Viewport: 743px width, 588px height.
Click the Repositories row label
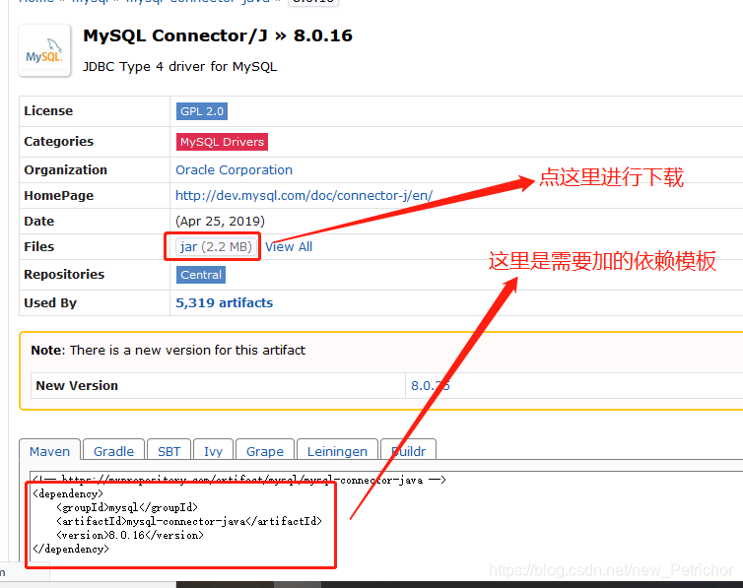64,275
